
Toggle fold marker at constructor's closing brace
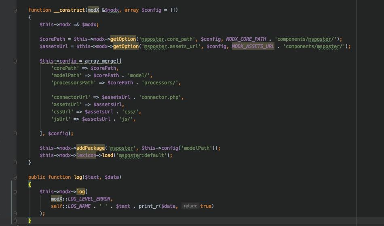(x=15, y=163)
